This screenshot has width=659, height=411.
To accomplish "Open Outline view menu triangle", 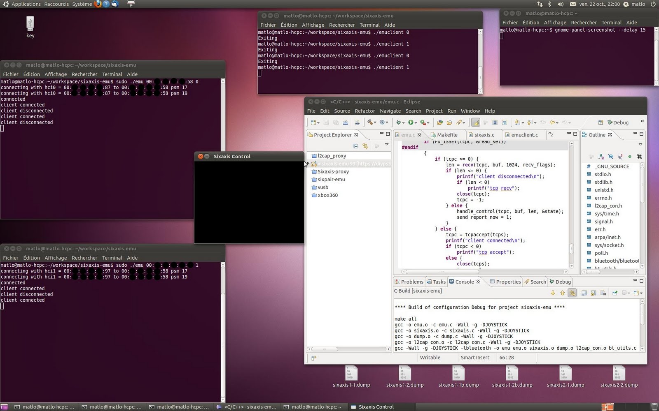I will point(640,144).
